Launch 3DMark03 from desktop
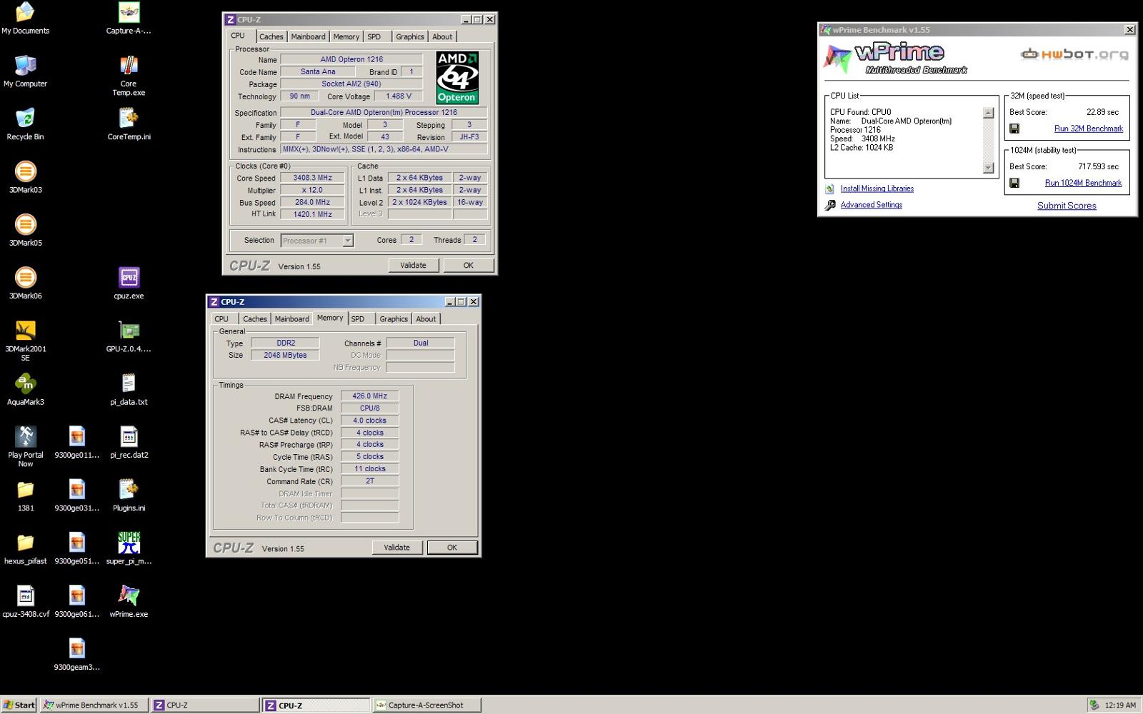The width and height of the screenshot is (1143, 714). [x=25, y=177]
